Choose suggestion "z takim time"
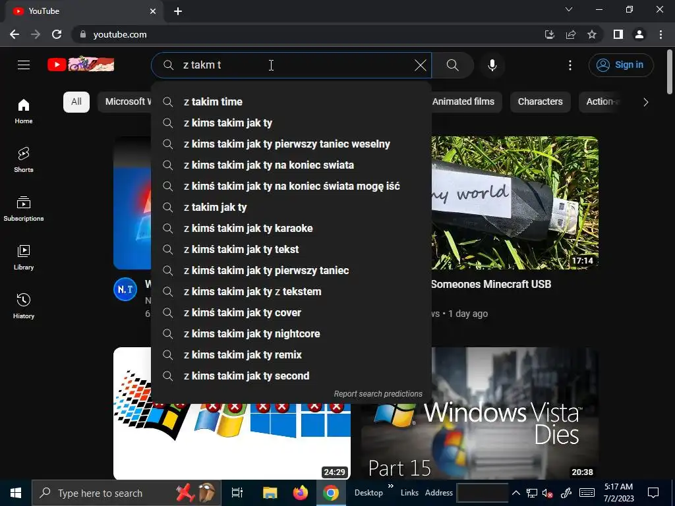The width and height of the screenshot is (675, 506). [291, 102]
